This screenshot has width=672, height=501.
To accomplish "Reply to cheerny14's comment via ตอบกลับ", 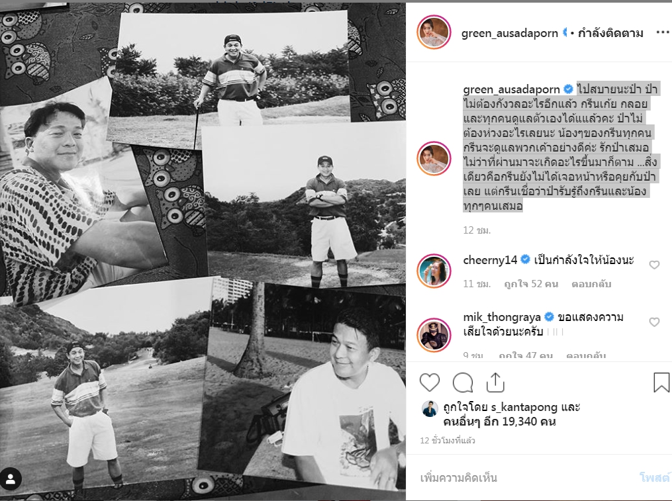I will pyautogui.click(x=591, y=284).
